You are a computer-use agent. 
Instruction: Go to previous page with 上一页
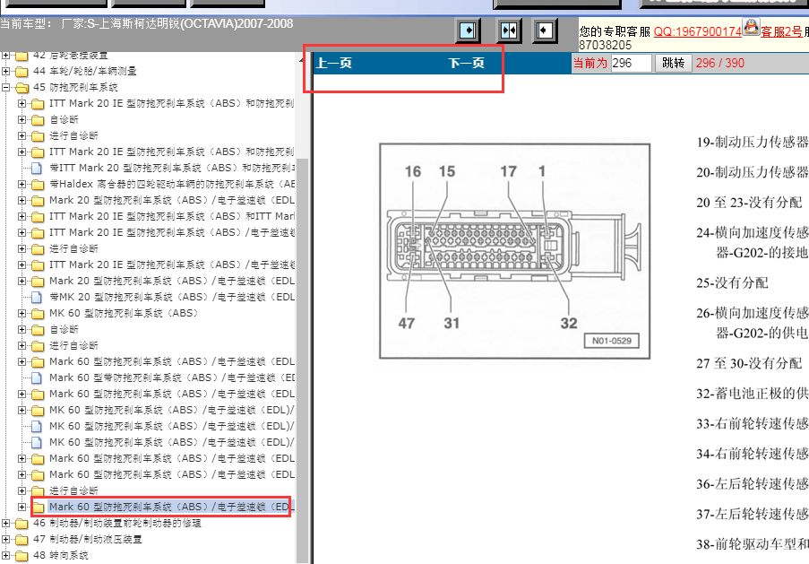(x=334, y=63)
